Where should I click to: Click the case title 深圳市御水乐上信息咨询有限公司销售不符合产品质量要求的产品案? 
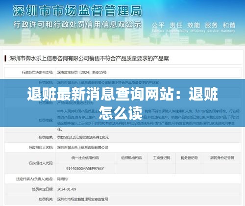89,58
